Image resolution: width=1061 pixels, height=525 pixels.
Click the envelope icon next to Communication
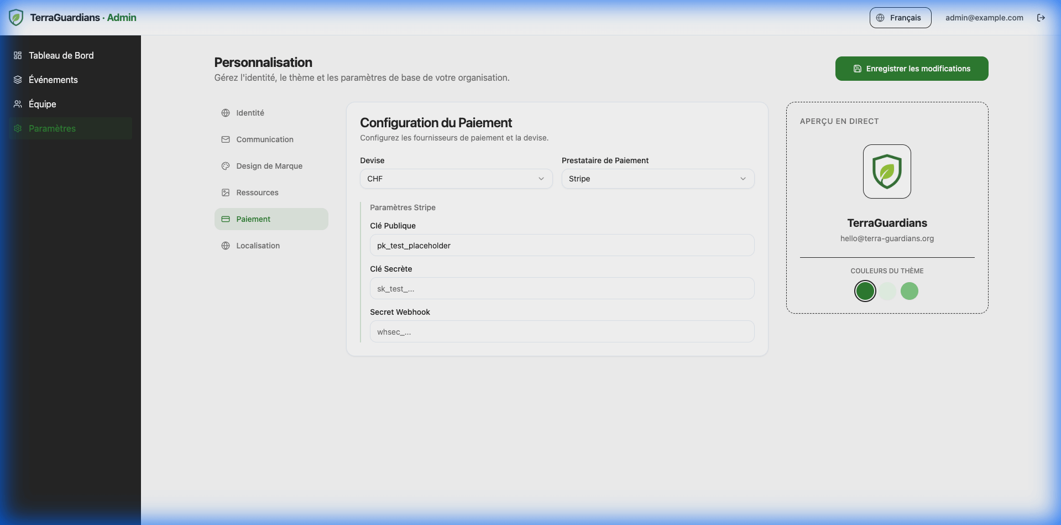(226, 139)
